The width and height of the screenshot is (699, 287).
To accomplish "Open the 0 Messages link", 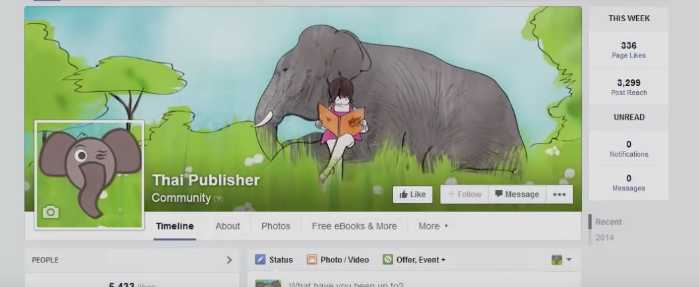I will pyautogui.click(x=629, y=183).
